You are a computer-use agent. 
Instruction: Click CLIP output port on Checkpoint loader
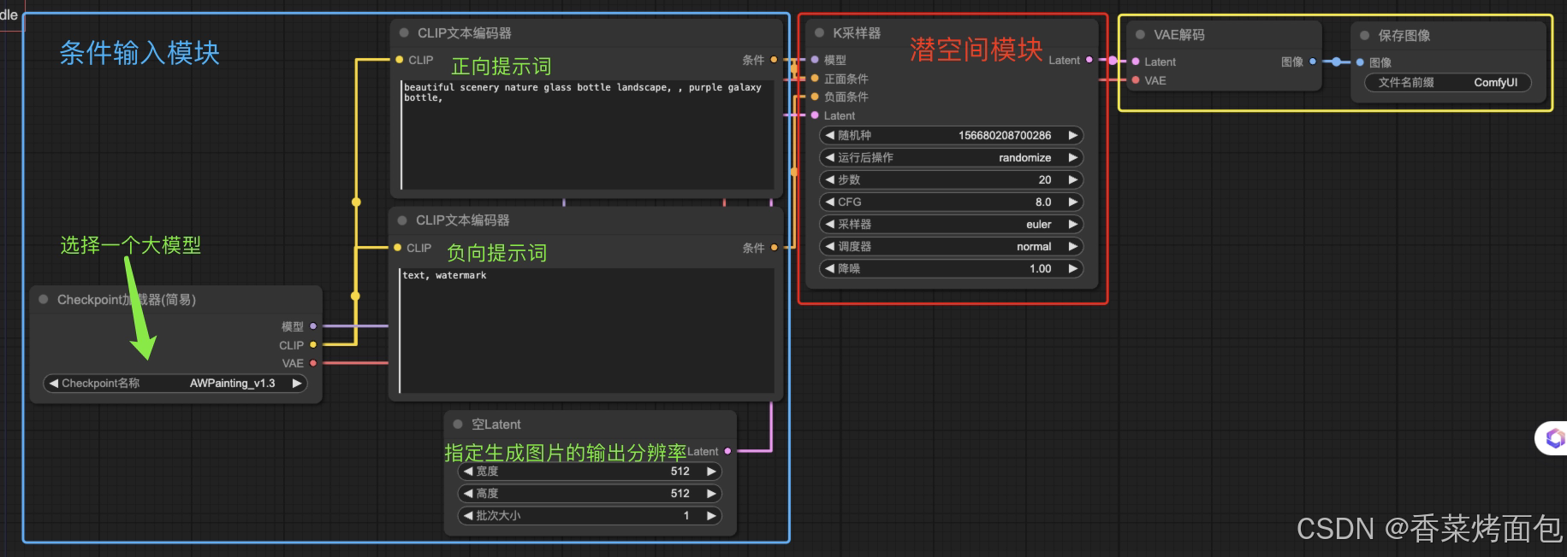[x=313, y=344]
